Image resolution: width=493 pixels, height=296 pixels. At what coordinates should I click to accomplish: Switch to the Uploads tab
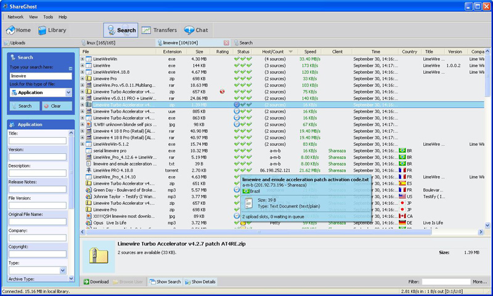pyautogui.click(x=15, y=42)
